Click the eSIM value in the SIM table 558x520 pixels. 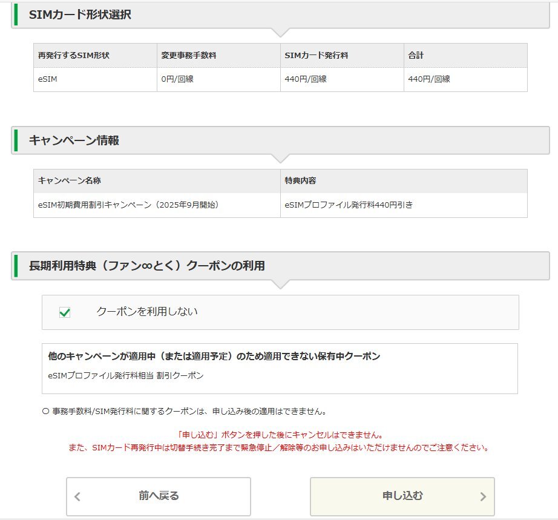click(x=47, y=79)
